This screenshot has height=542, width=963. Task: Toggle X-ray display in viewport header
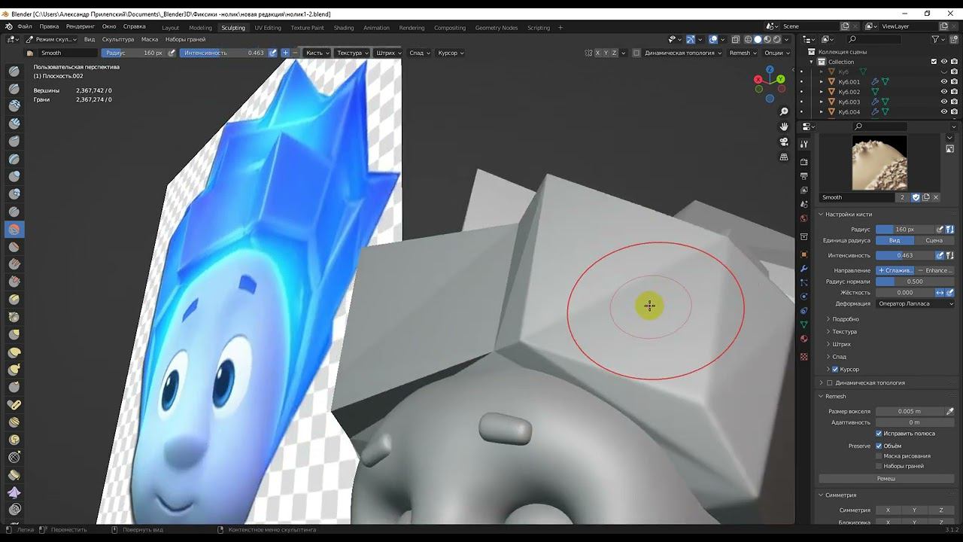tap(737, 39)
